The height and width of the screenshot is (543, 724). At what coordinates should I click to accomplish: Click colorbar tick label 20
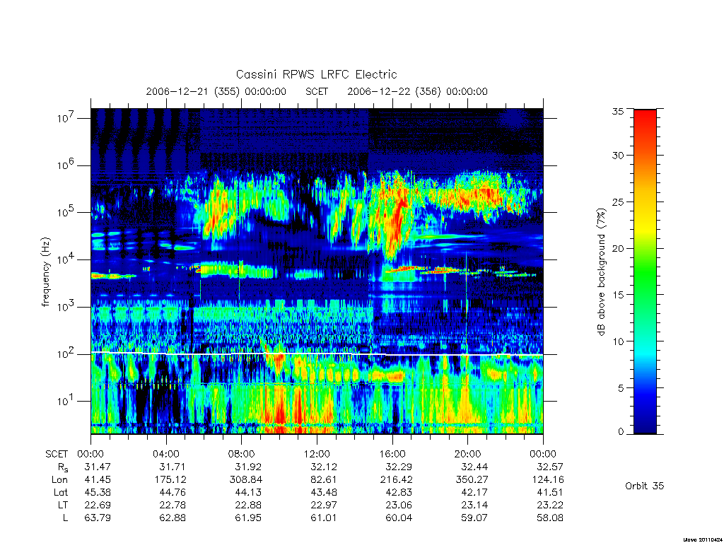(x=617, y=248)
